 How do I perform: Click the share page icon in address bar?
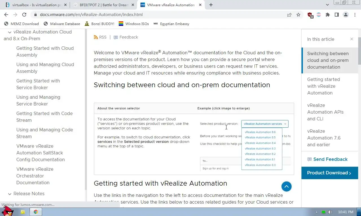289,15
